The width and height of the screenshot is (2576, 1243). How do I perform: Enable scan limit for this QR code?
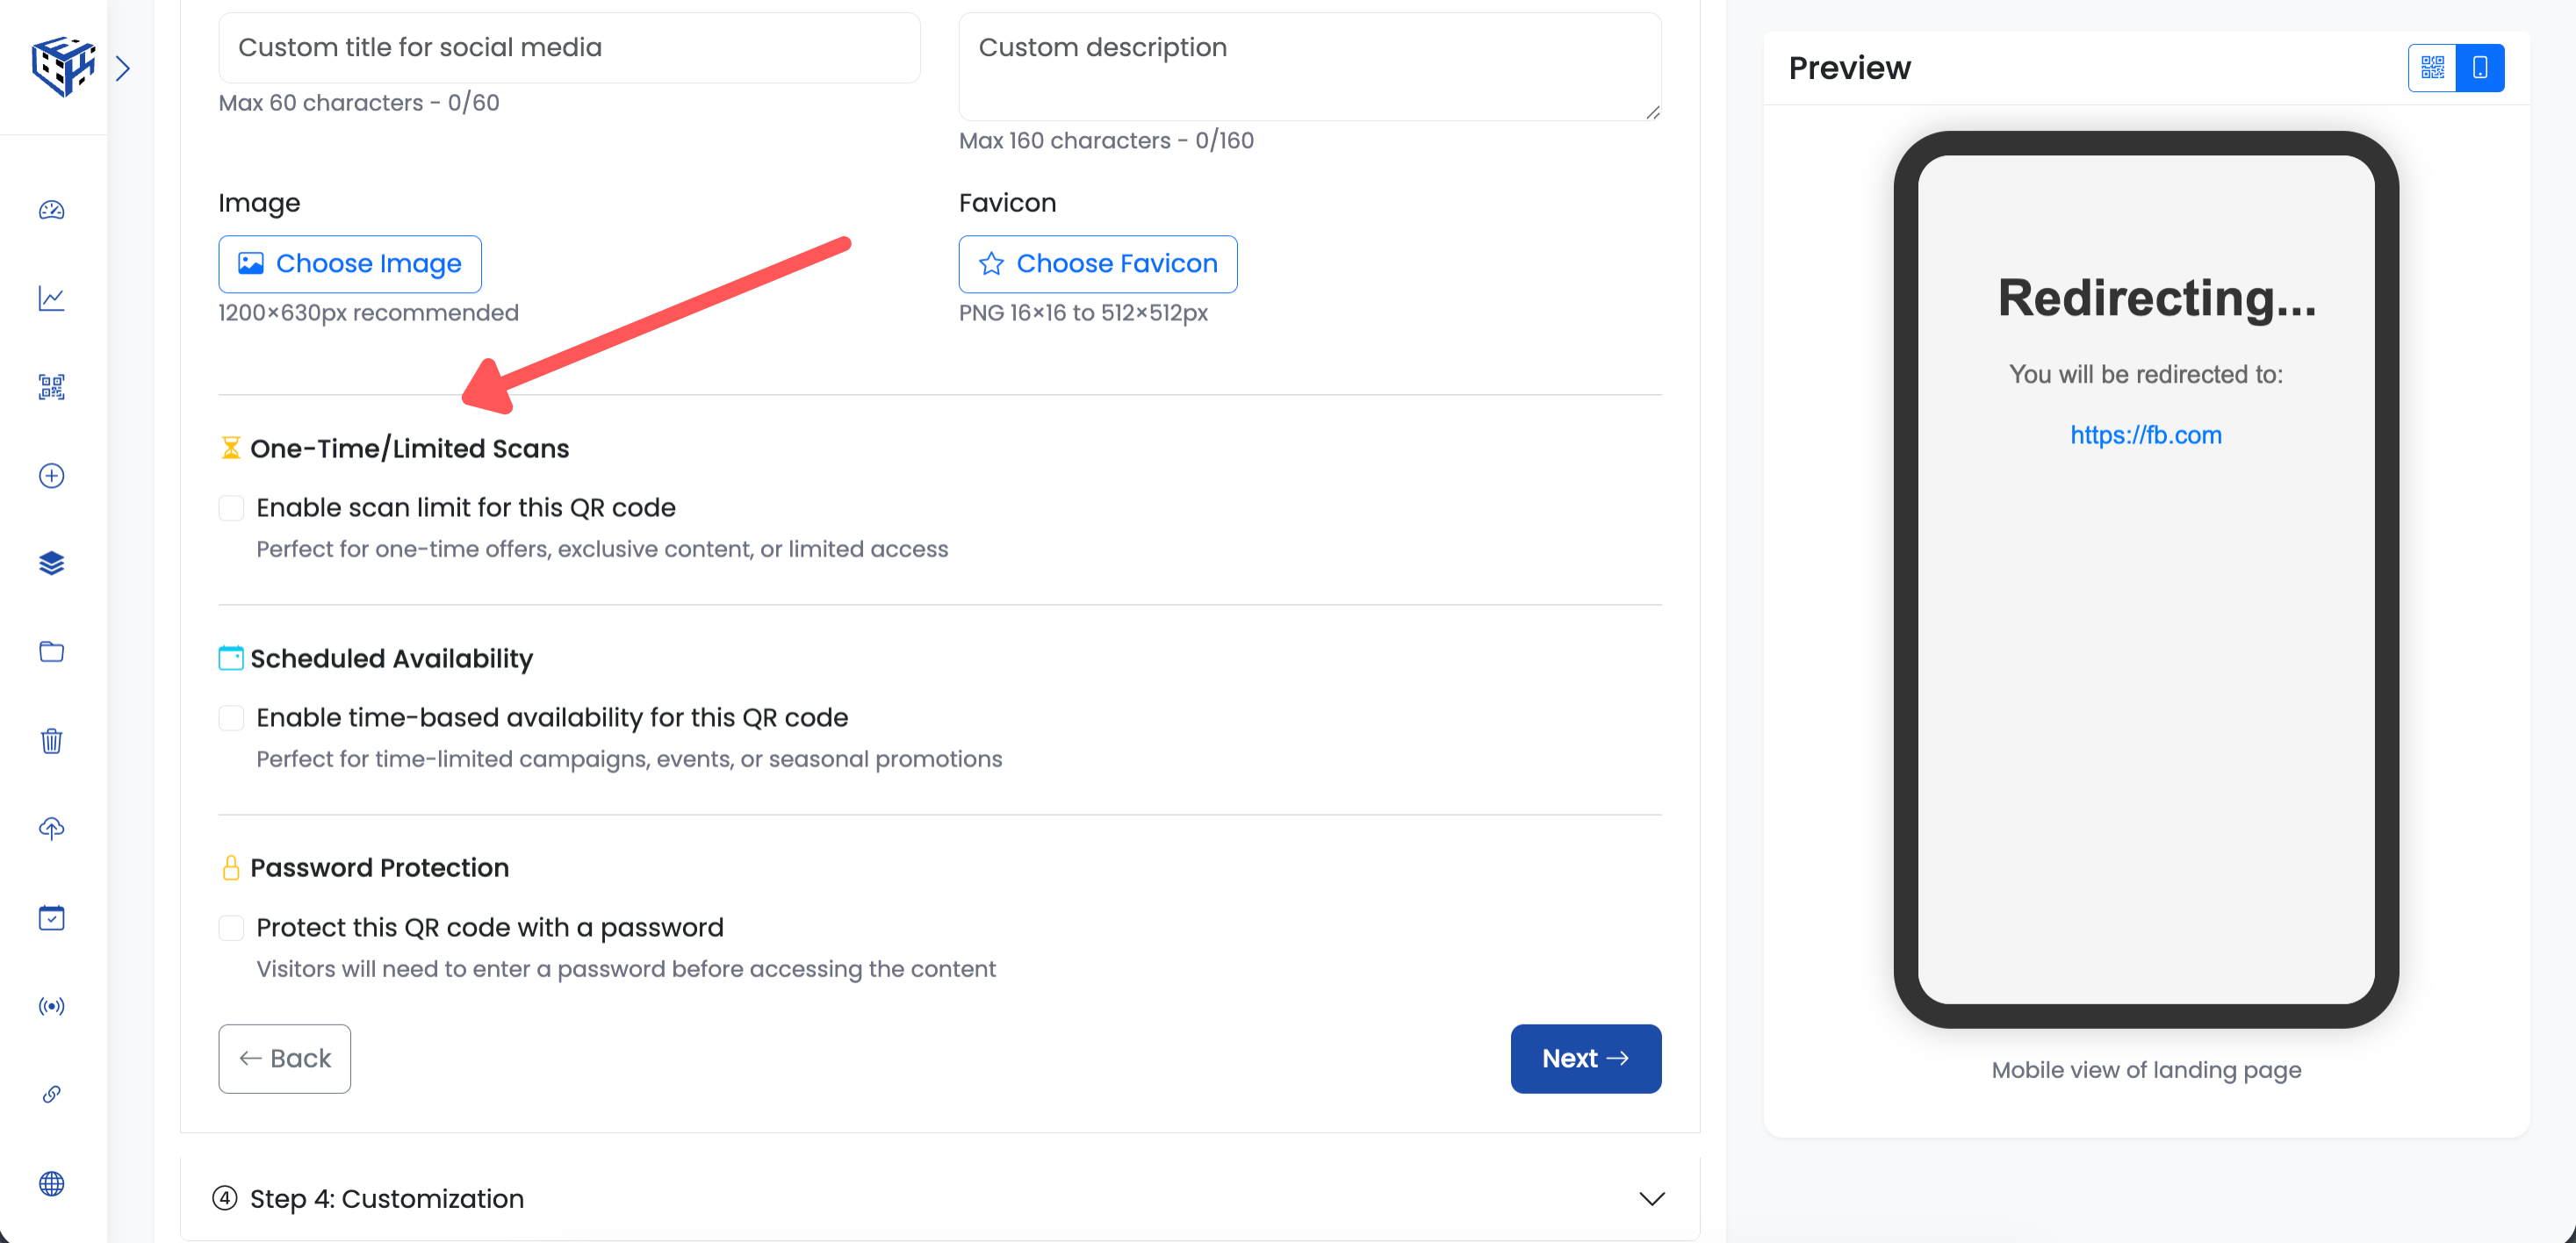[231, 508]
